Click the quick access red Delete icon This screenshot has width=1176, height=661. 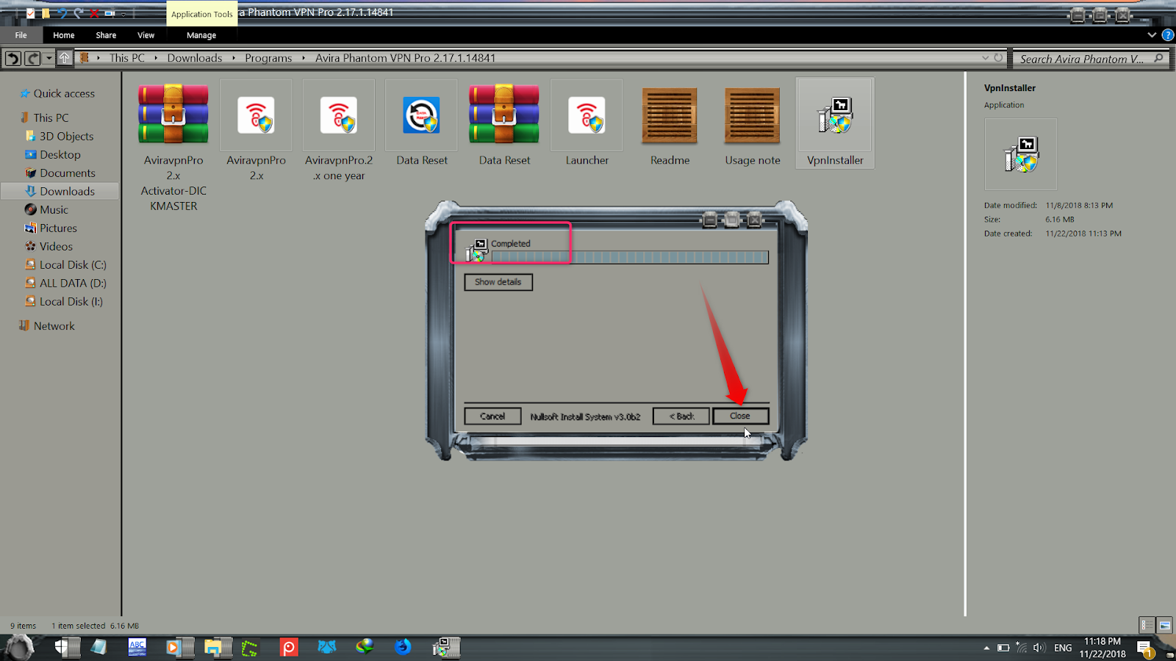pyautogui.click(x=94, y=13)
